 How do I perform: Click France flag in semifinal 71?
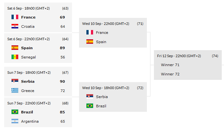tap(90, 33)
